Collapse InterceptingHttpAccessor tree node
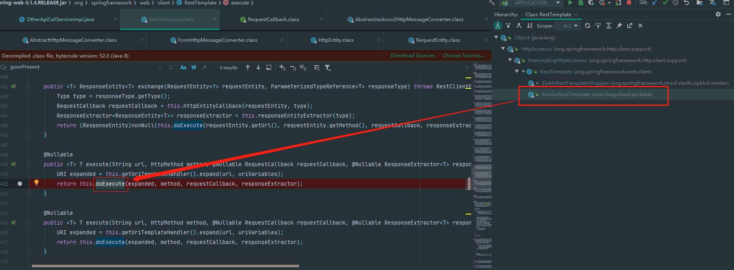Screen dimensions: 734x270 [x=510, y=60]
